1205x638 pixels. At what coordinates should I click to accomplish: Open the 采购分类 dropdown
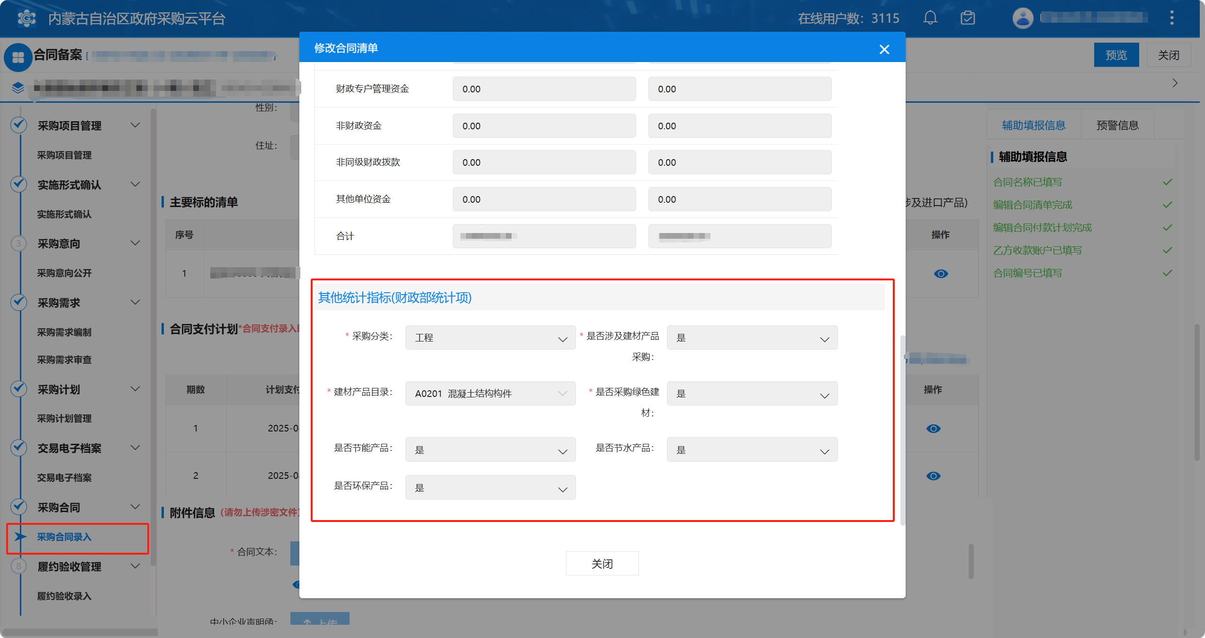click(490, 338)
